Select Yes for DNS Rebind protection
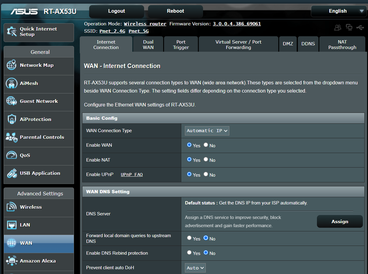Screen dimensions: 368x274 [x=189, y=253]
